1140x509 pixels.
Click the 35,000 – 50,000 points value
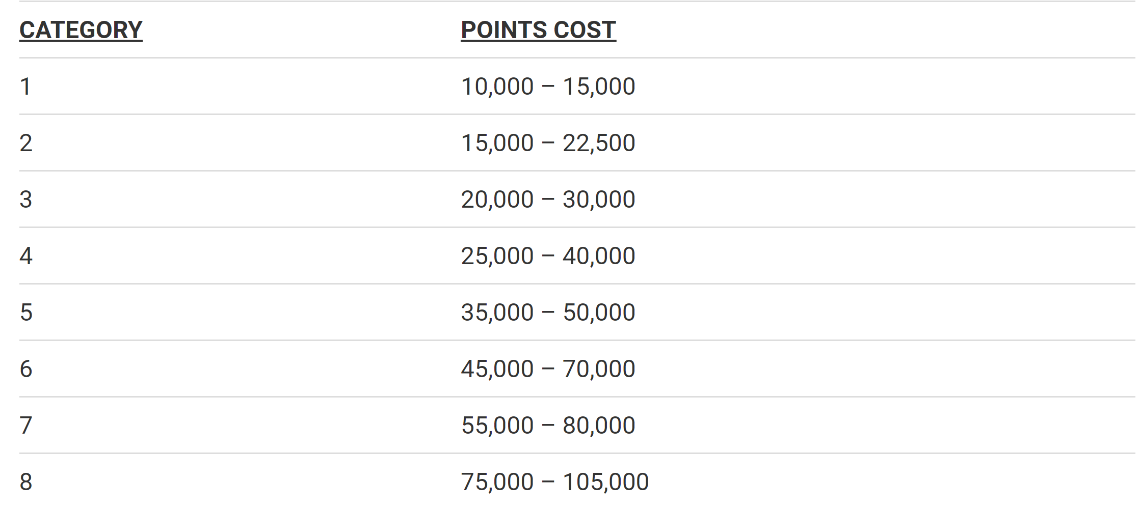548,313
